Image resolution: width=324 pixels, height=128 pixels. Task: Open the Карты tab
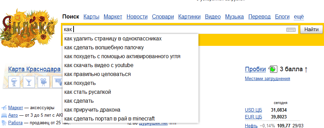[x=91, y=17]
